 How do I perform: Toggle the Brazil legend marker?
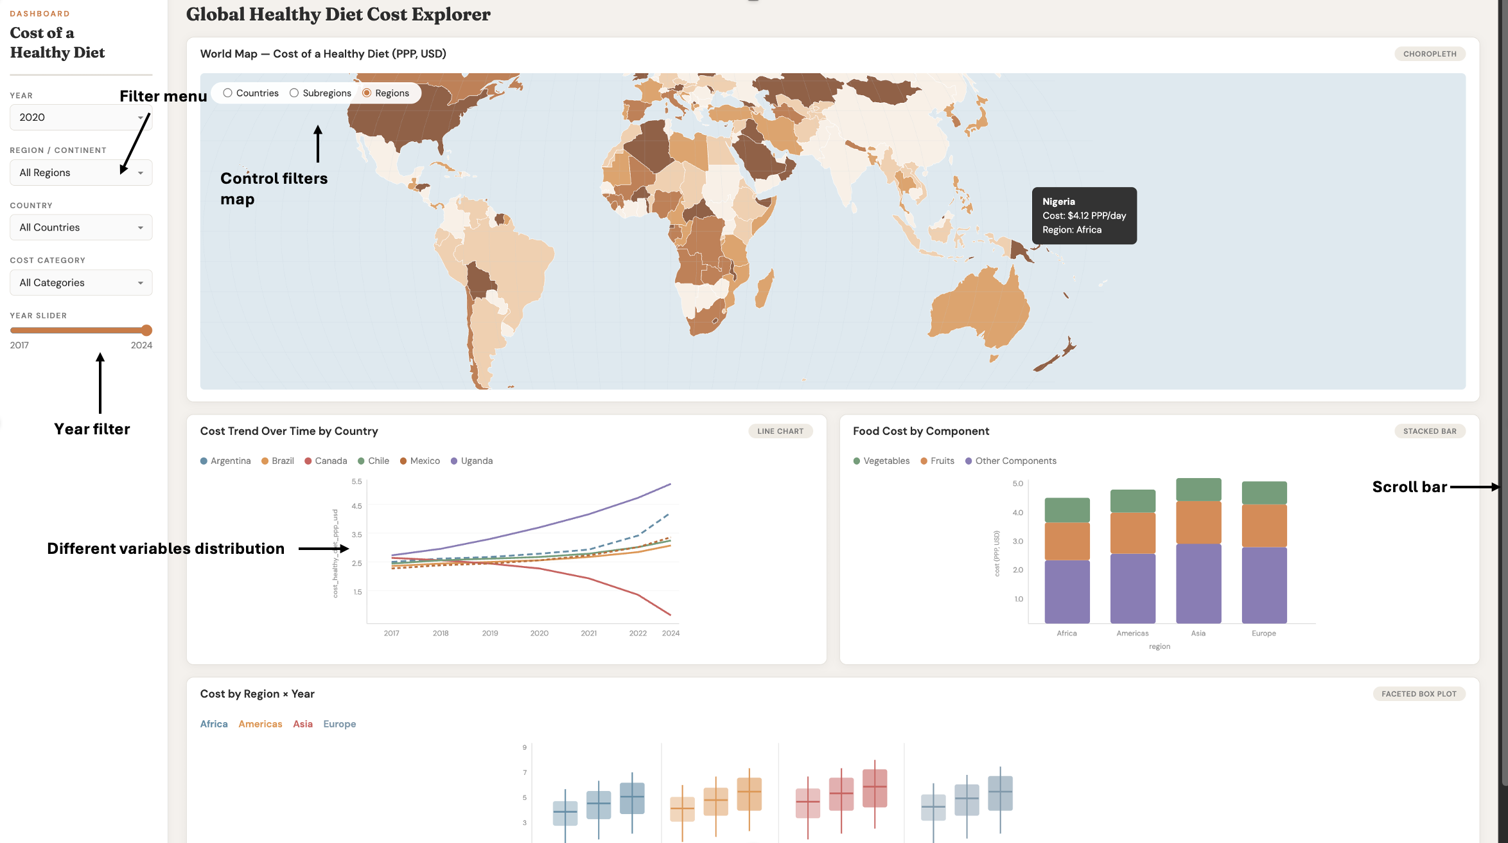coord(265,461)
